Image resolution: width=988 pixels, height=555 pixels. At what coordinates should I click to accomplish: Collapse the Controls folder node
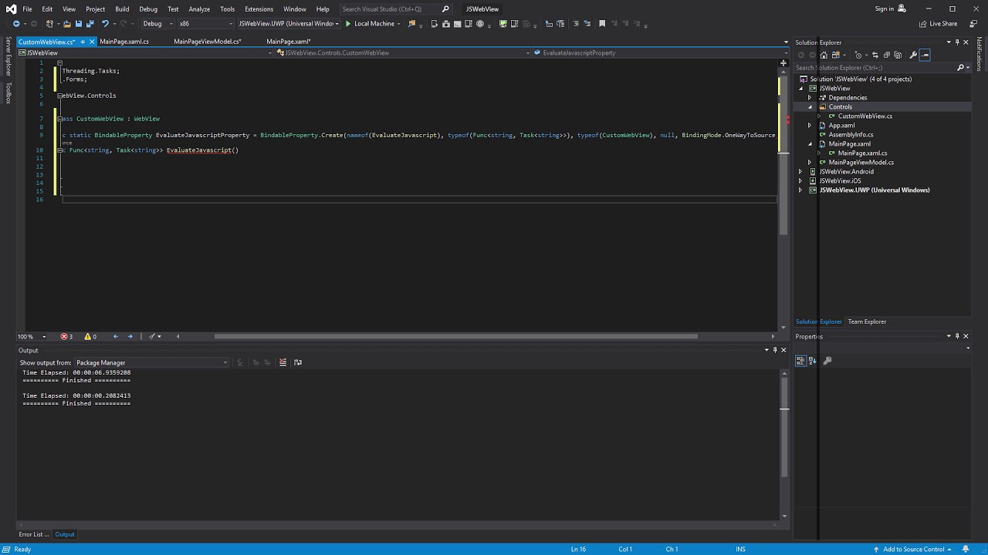[x=810, y=107]
